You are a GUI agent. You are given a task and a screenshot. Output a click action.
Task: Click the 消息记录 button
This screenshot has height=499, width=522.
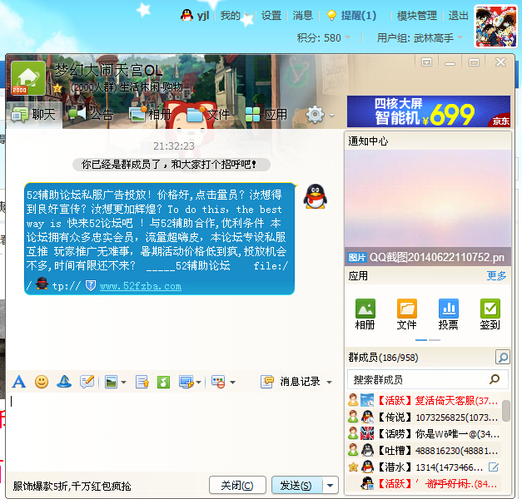(x=300, y=382)
